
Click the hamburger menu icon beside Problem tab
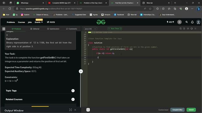coord(4,29)
